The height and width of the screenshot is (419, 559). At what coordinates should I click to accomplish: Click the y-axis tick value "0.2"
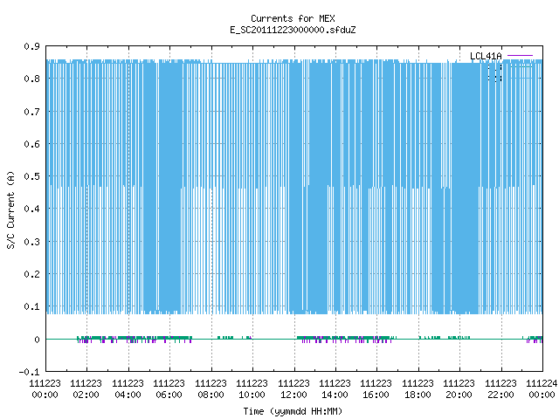coord(31,274)
